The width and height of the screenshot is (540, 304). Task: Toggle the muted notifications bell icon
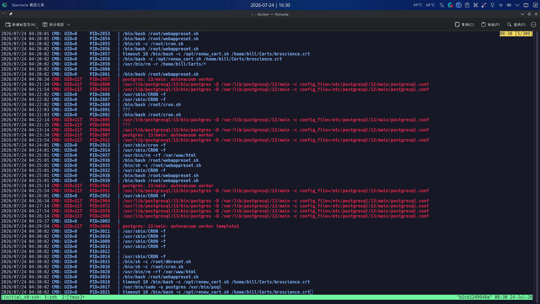point(442,5)
